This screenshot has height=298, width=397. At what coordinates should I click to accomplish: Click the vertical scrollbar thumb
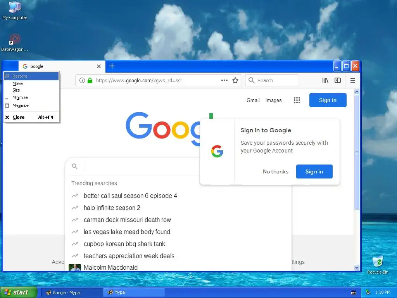coord(357,152)
